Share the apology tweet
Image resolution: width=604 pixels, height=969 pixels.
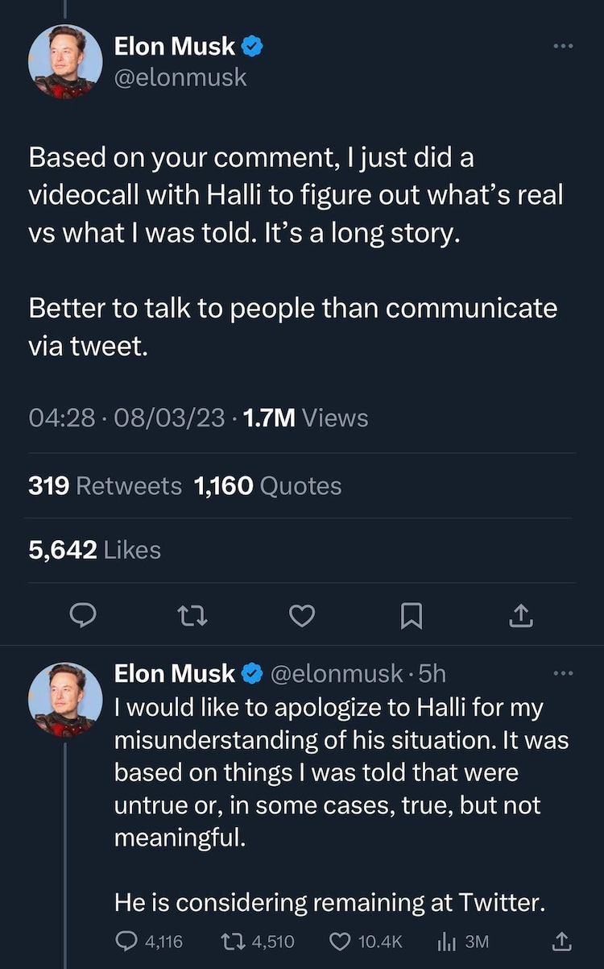coord(561,941)
